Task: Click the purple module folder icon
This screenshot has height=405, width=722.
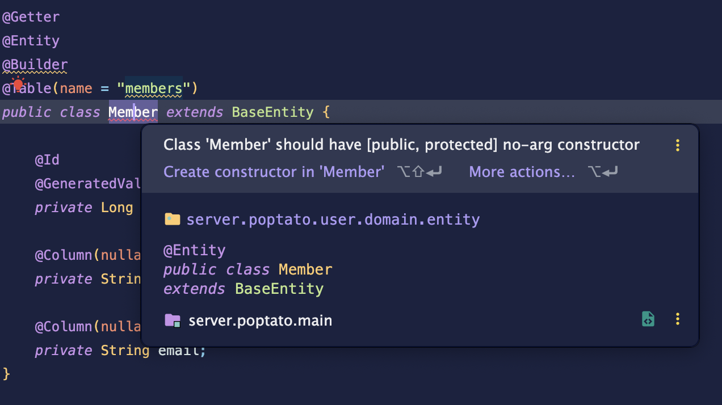Action: pyautogui.click(x=173, y=320)
